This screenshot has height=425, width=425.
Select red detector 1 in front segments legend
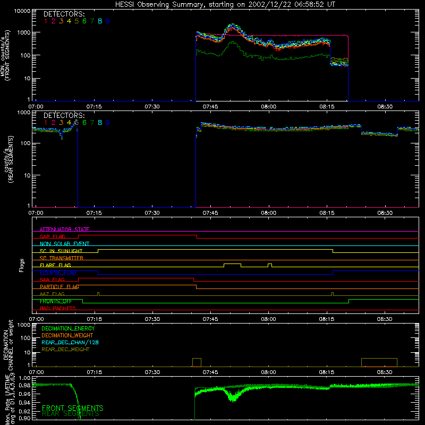[x=46, y=21]
